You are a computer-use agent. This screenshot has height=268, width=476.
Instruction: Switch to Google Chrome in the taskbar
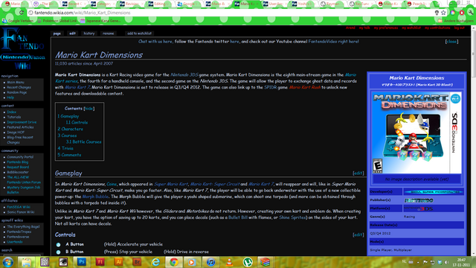[x=174, y=262]
